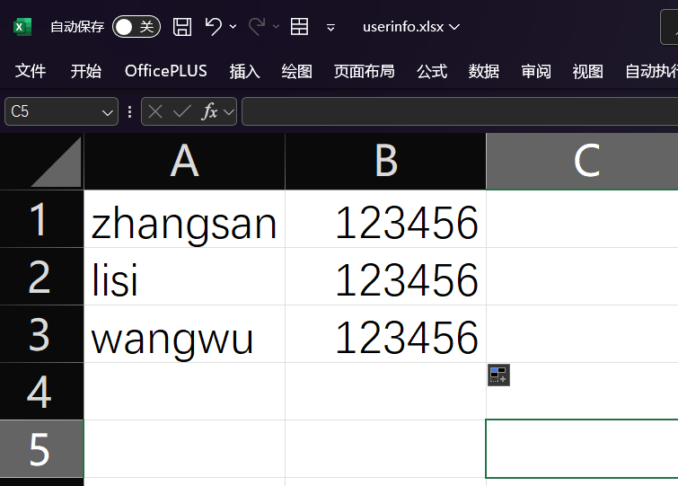The height and width of the screenshot is (486, 678).
Task: Select row 4 header
Action: click(x=41, y=392)
